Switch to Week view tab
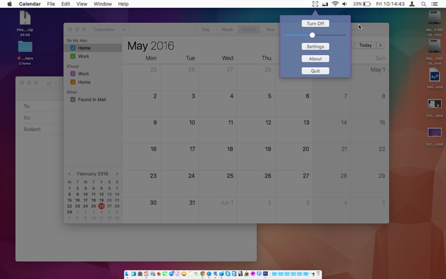This screenshot has width=446, height=279. tap(227, 30)
